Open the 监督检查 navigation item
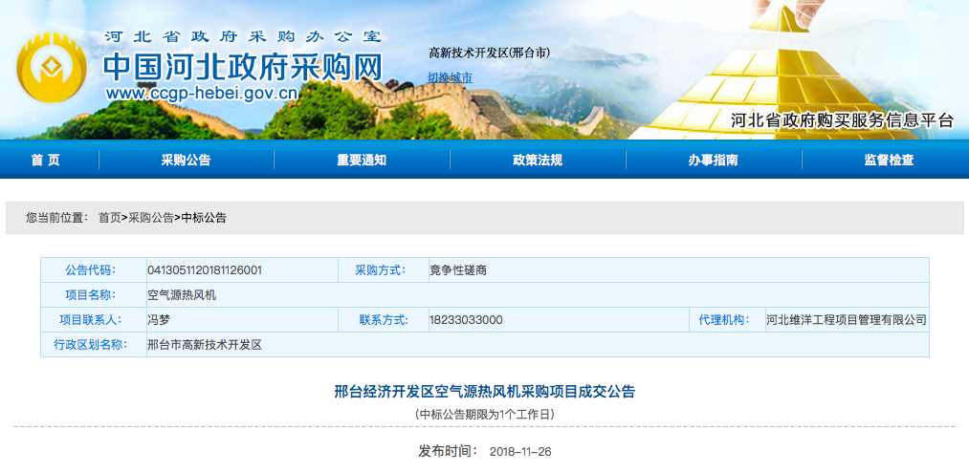The height and width of the screenshot is (473, 969). point(889,160)
